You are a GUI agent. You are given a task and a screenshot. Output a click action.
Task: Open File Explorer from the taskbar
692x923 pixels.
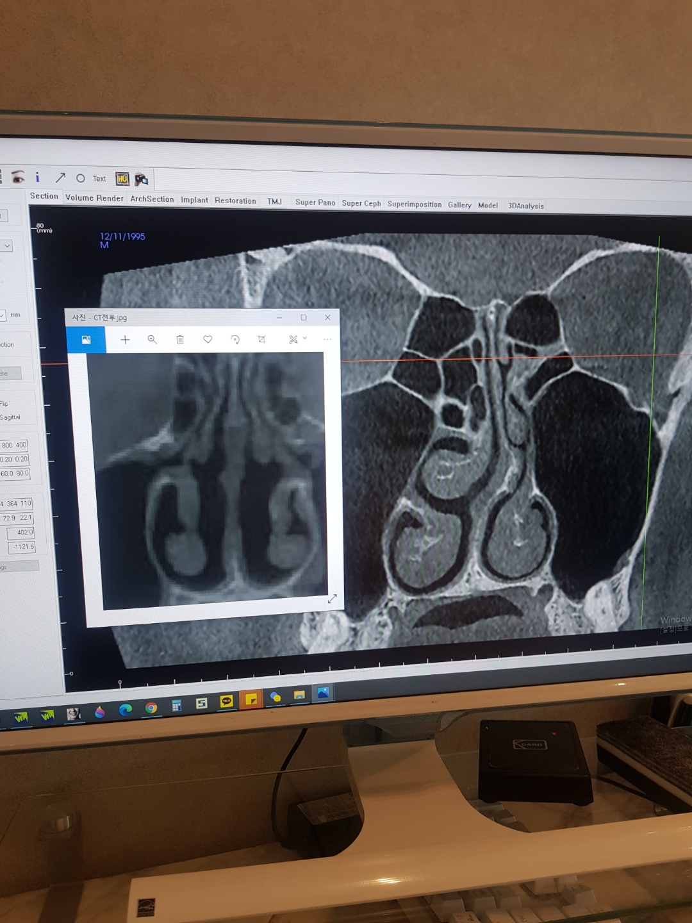point(299,695)
